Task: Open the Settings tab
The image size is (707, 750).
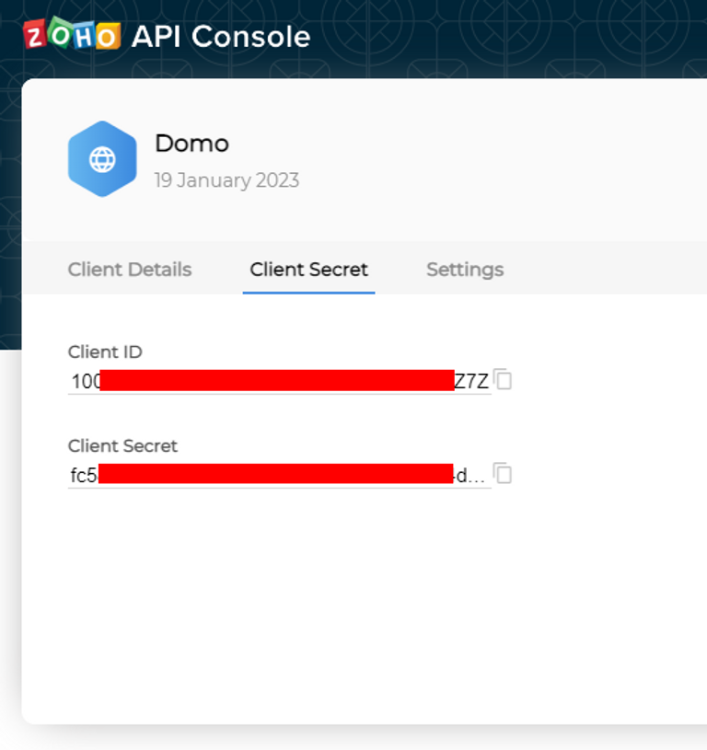Action: point(465,270)
